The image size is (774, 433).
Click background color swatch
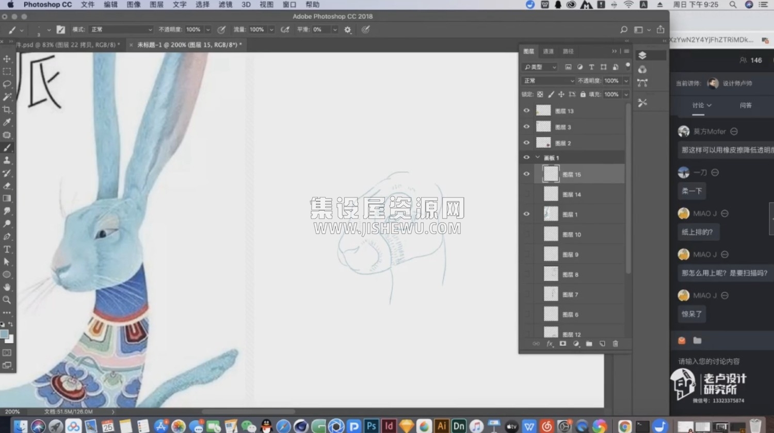tap(10, 339)
